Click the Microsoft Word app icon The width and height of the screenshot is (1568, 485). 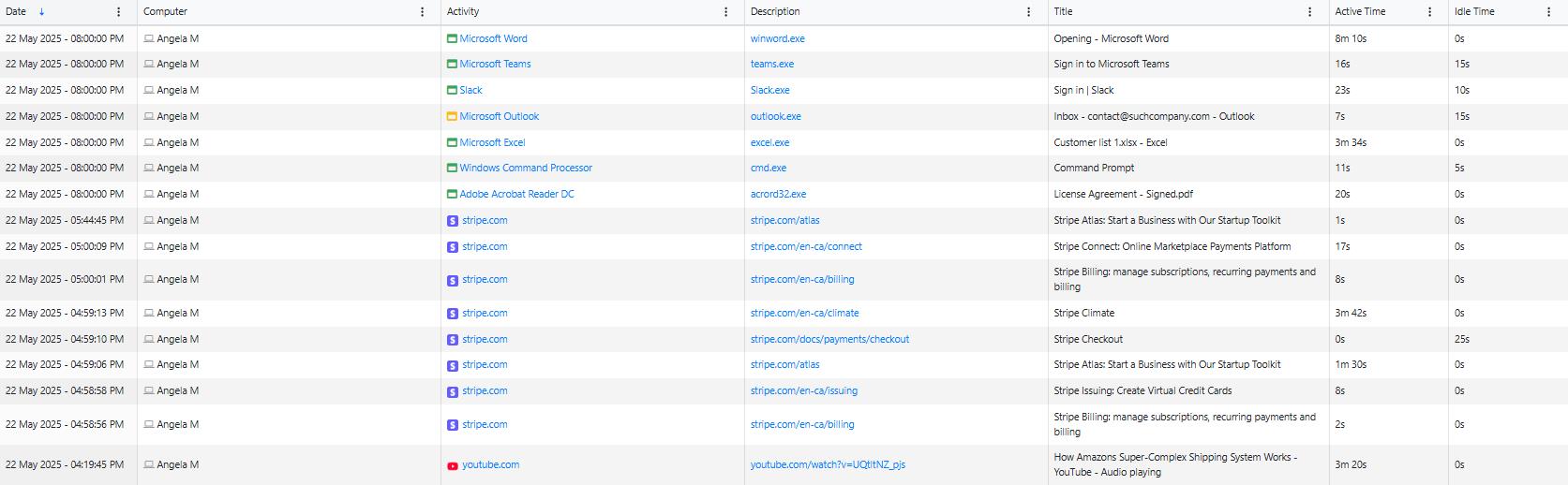point(452,39)
